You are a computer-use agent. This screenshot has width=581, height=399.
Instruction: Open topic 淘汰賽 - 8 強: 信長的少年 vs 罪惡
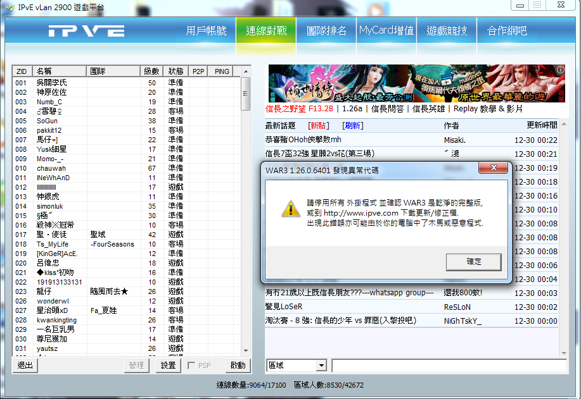point(341,321)
